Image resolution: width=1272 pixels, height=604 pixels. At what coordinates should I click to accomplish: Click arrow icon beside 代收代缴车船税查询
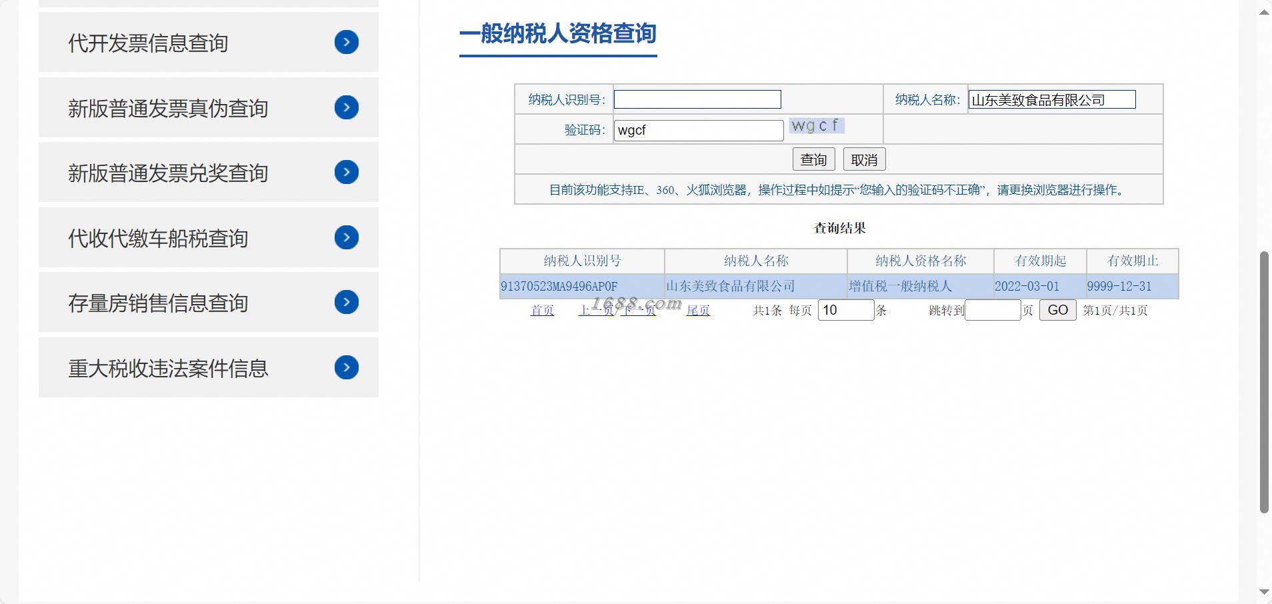pyautogui.click(x=347, y=237)
